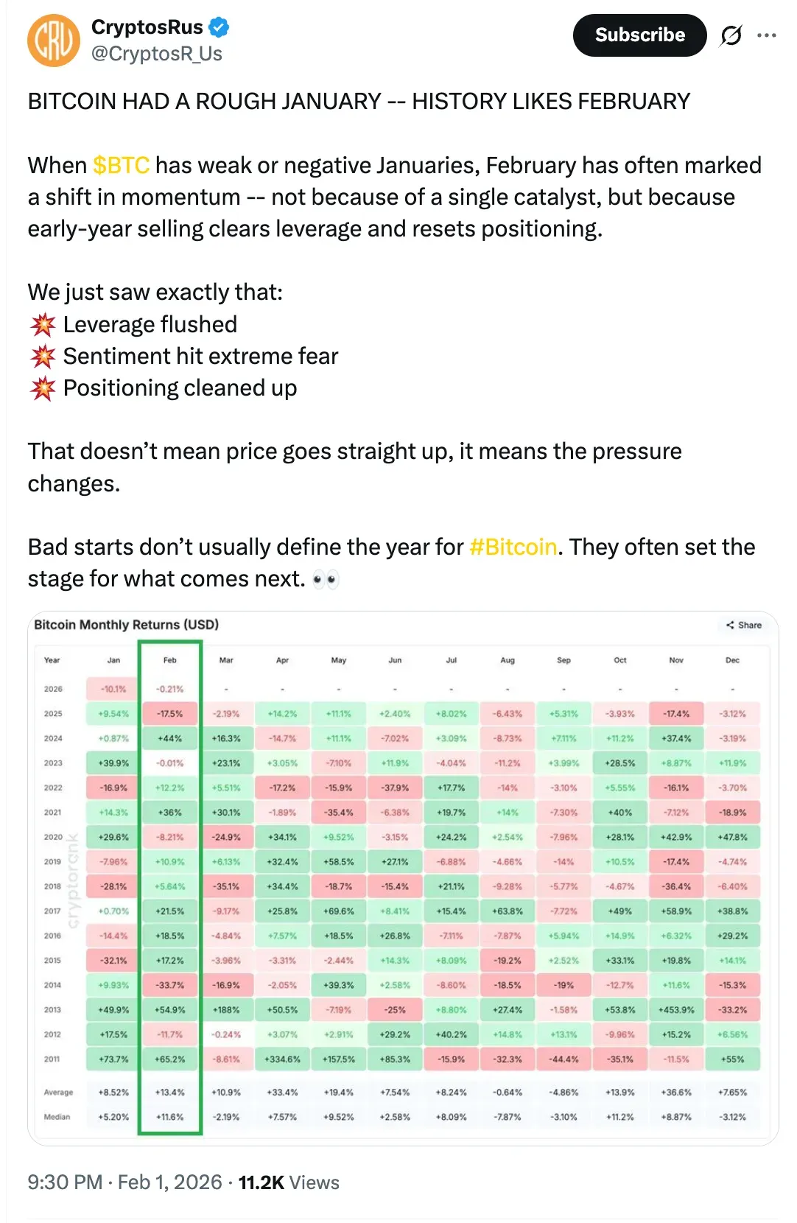Click the Jan column header in chart

pos(113,660)
